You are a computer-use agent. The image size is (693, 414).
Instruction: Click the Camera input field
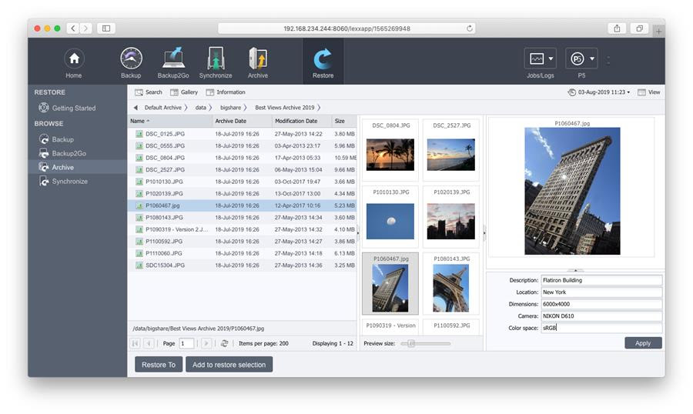pos(601,316)
